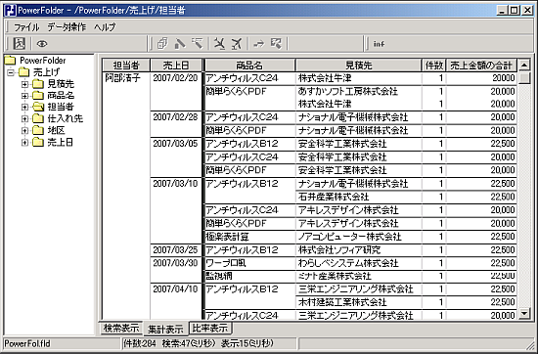Open the ヘルプ menu
This screenshot has width=538, height=354.
tap(105, 26)
